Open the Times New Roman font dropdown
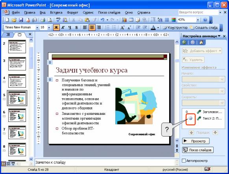 click(x=37, y=27)
